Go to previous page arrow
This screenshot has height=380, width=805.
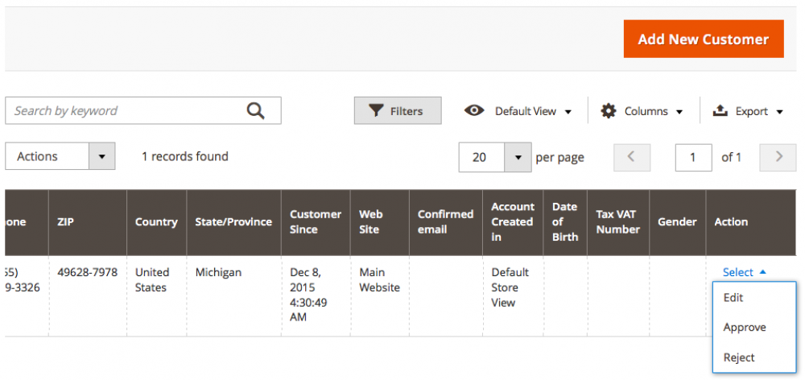click(632, 157)
